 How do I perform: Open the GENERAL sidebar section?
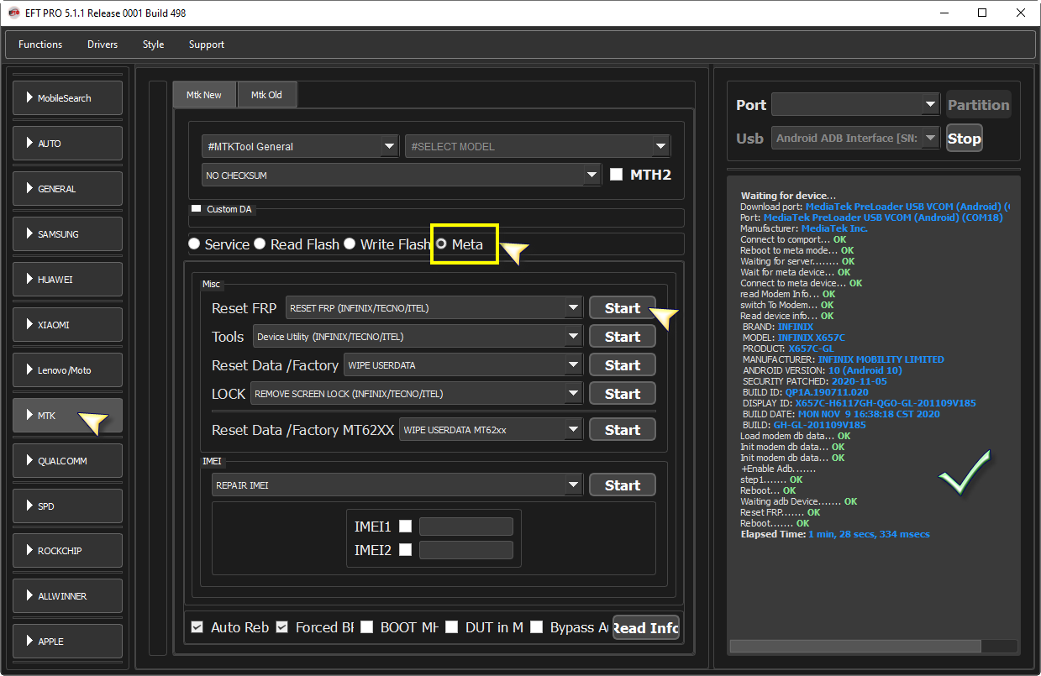(x=68, y=189)
